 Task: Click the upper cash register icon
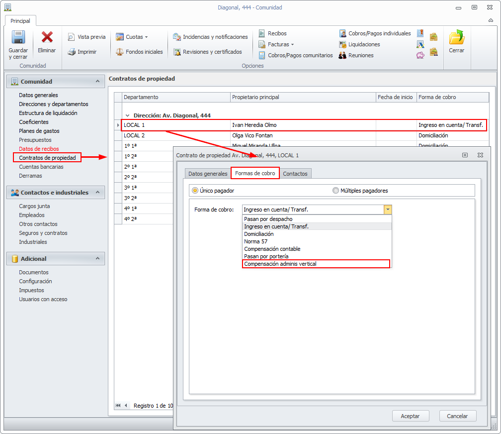click(x=433, y=37)
